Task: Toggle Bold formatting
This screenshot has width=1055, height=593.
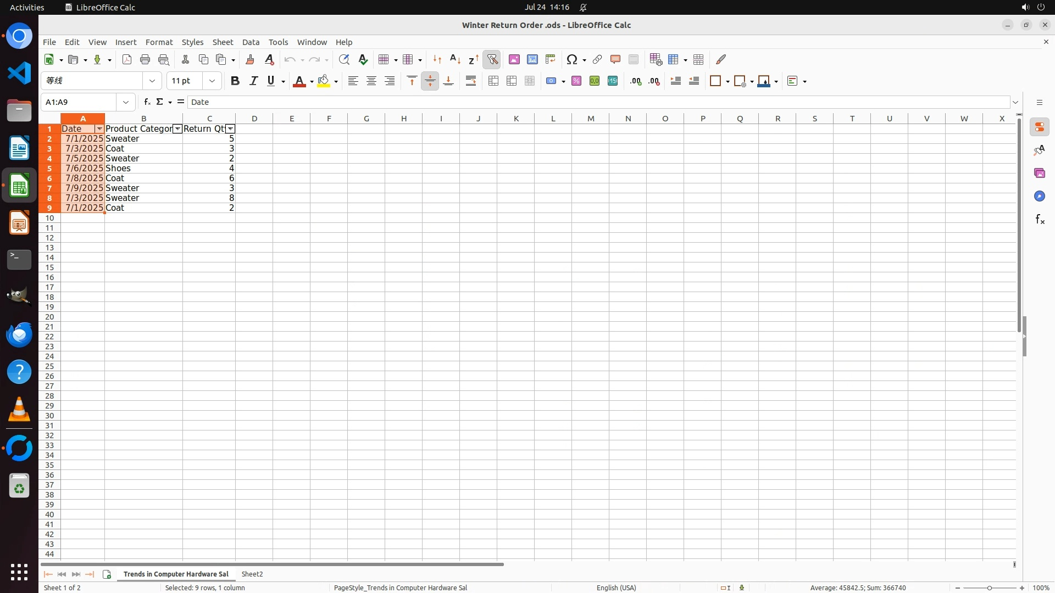Action: 235,81
